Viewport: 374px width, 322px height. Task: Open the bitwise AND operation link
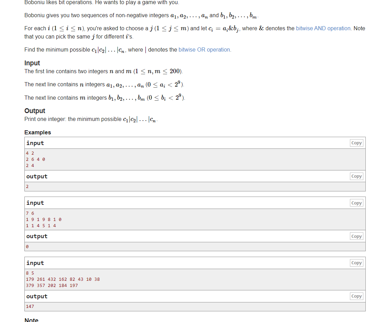[323, 29]
